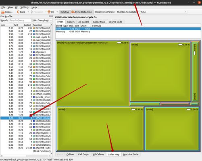Sort by the Function column header
This screenshot has width=202, height=161.
(42, 25)
